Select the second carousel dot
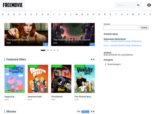The image size is (153, 114). (x=48, y=50)
